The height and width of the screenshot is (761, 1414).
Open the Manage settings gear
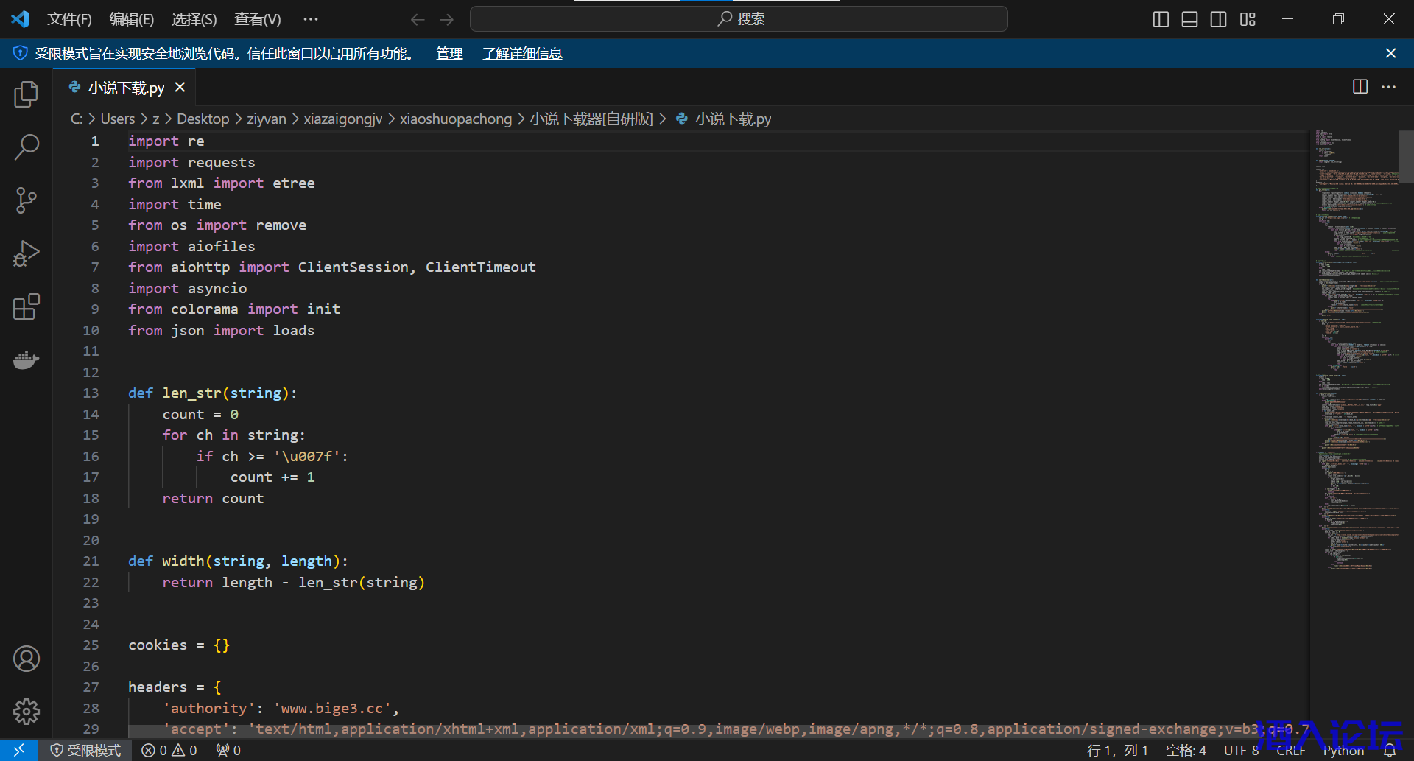point(27,712)
